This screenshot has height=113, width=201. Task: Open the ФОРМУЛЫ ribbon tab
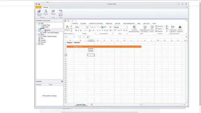point(109,24)
